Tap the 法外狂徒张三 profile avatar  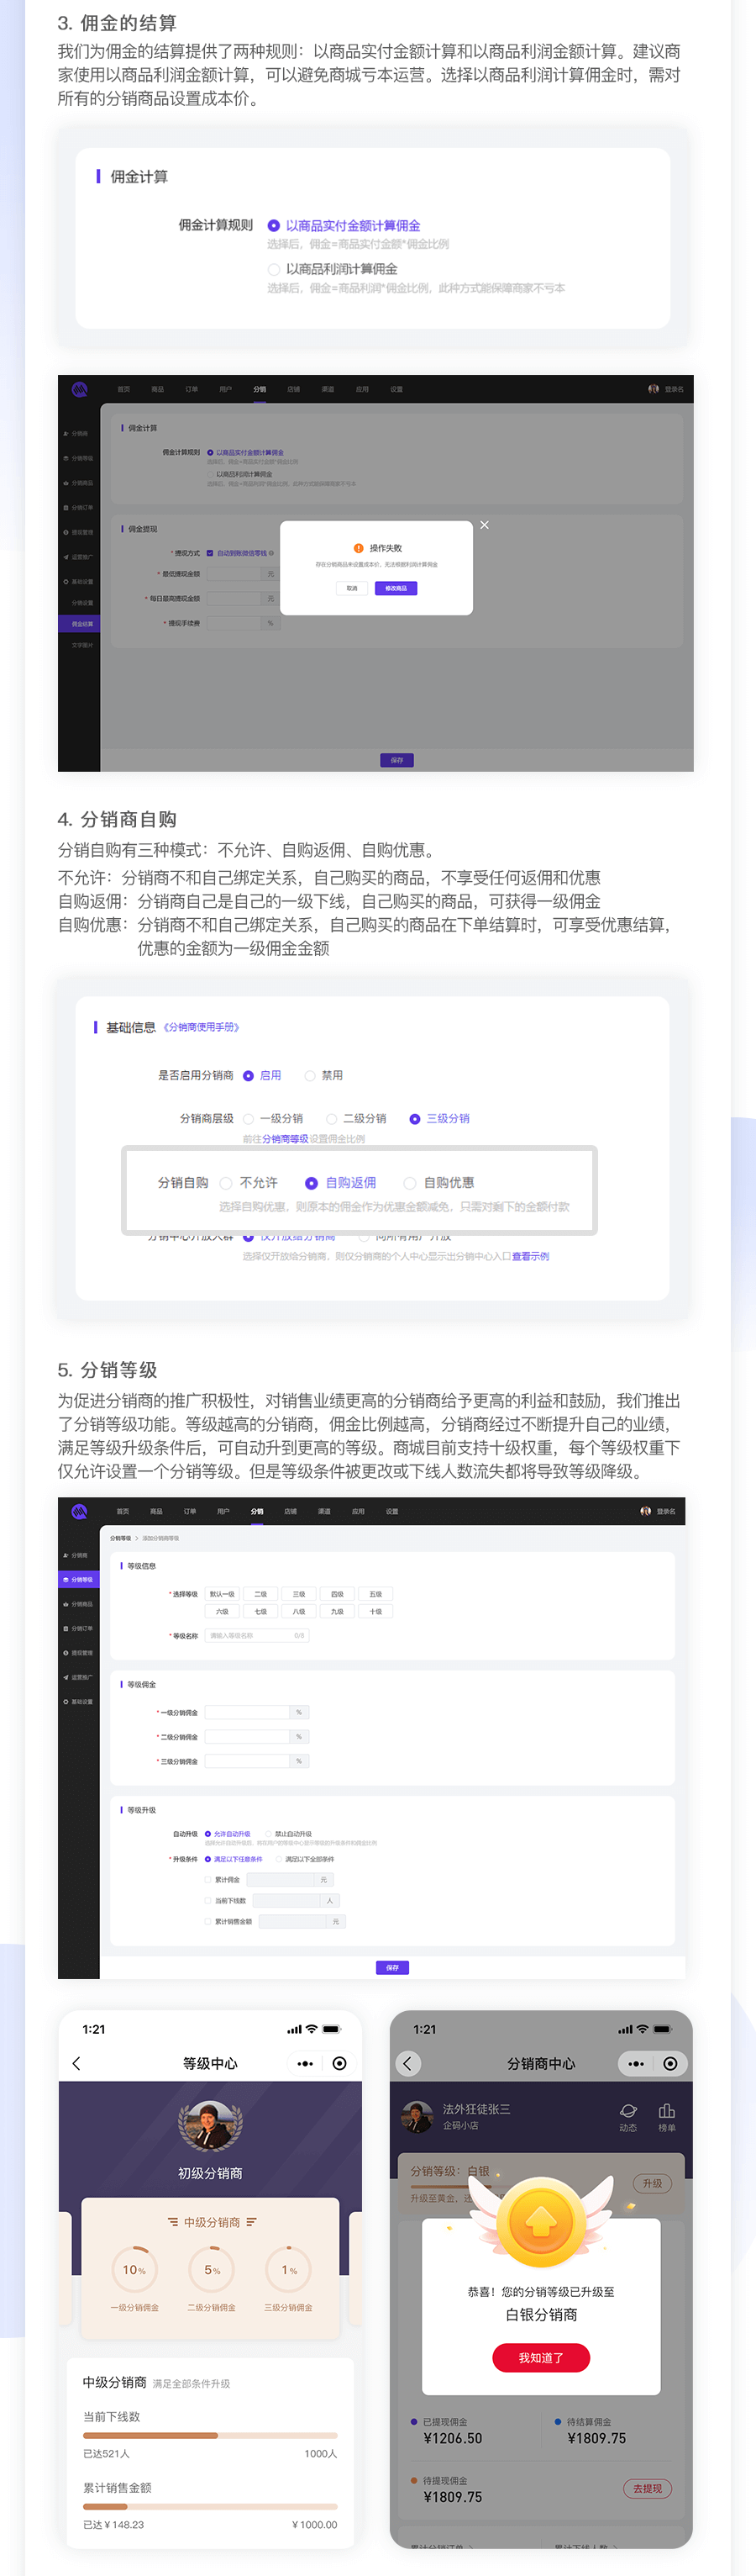(417, 2117)
